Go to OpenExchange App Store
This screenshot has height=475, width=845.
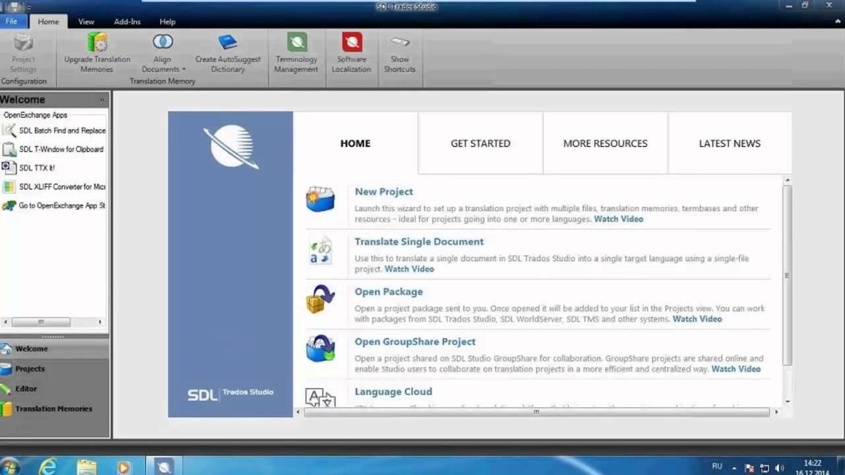pyautogui.click(x=54, y=205)
